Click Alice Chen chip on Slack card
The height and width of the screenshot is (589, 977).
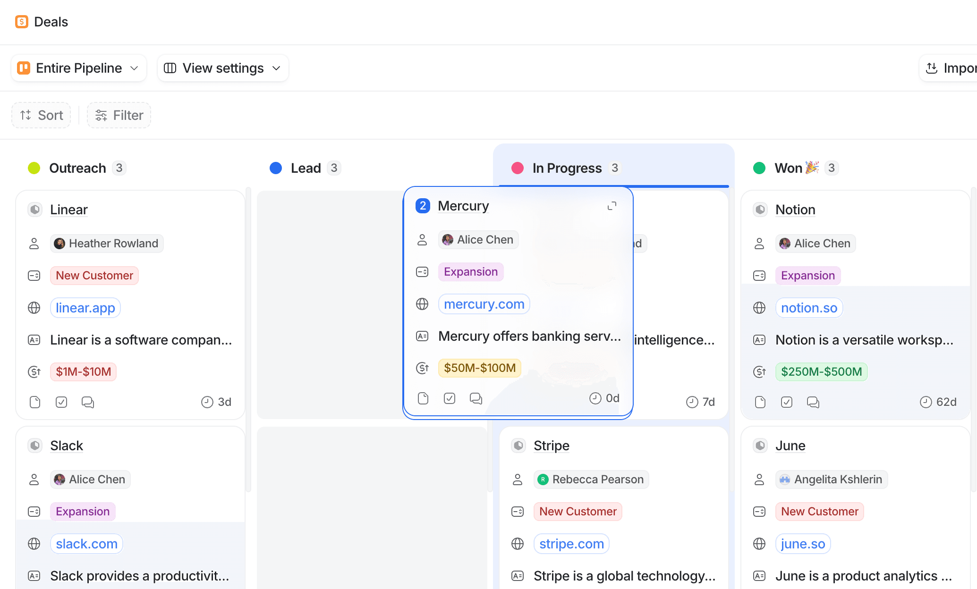pos(90,480)
